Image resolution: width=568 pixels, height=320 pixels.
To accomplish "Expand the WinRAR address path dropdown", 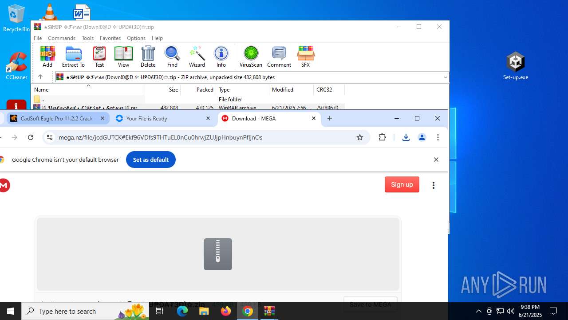I will pos(445,77).
